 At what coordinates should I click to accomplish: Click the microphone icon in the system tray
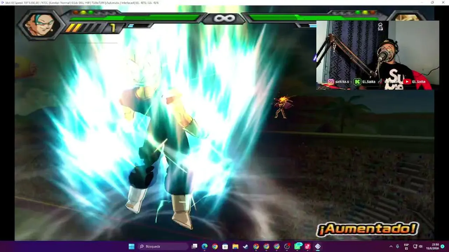[397, 246]
